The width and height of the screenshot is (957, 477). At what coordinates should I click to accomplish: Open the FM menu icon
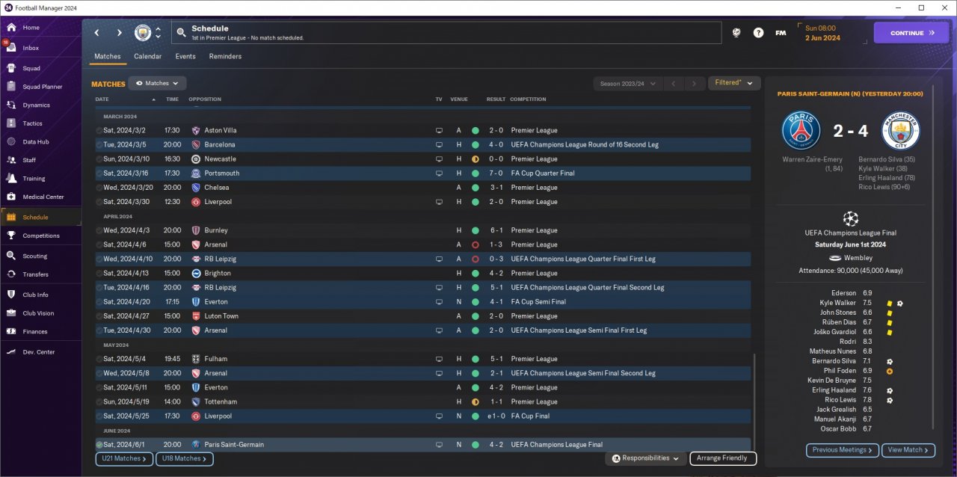781,33
